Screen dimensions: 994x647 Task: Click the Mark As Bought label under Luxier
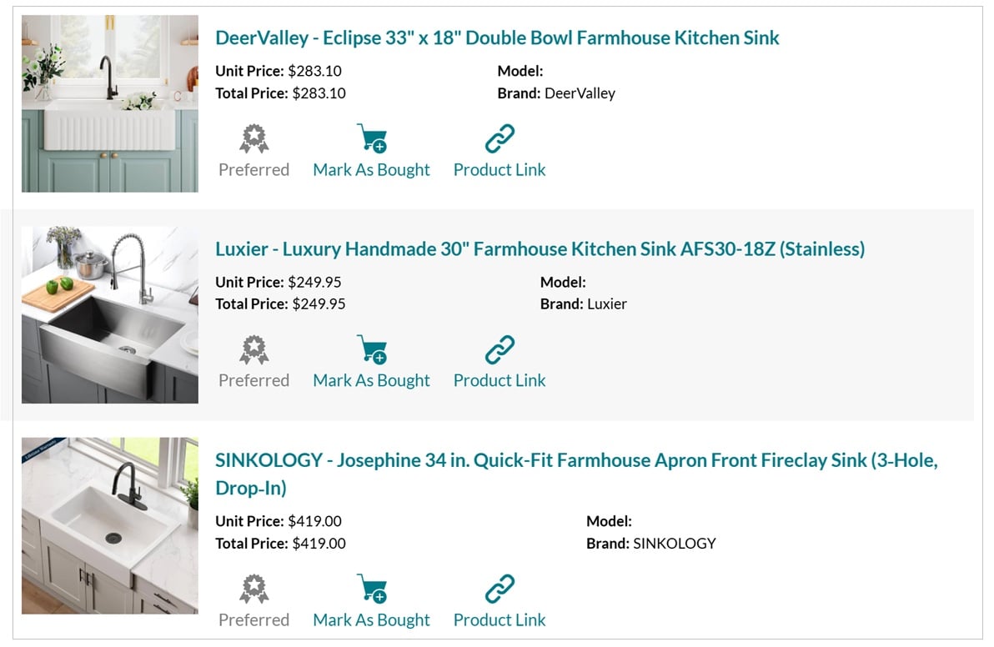tap(370, 380)
